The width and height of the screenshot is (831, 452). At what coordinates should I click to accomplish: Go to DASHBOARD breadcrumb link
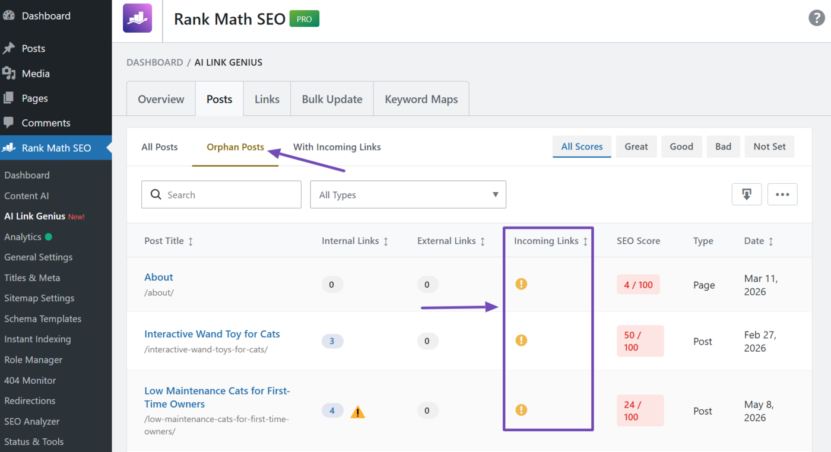[155, 62]
